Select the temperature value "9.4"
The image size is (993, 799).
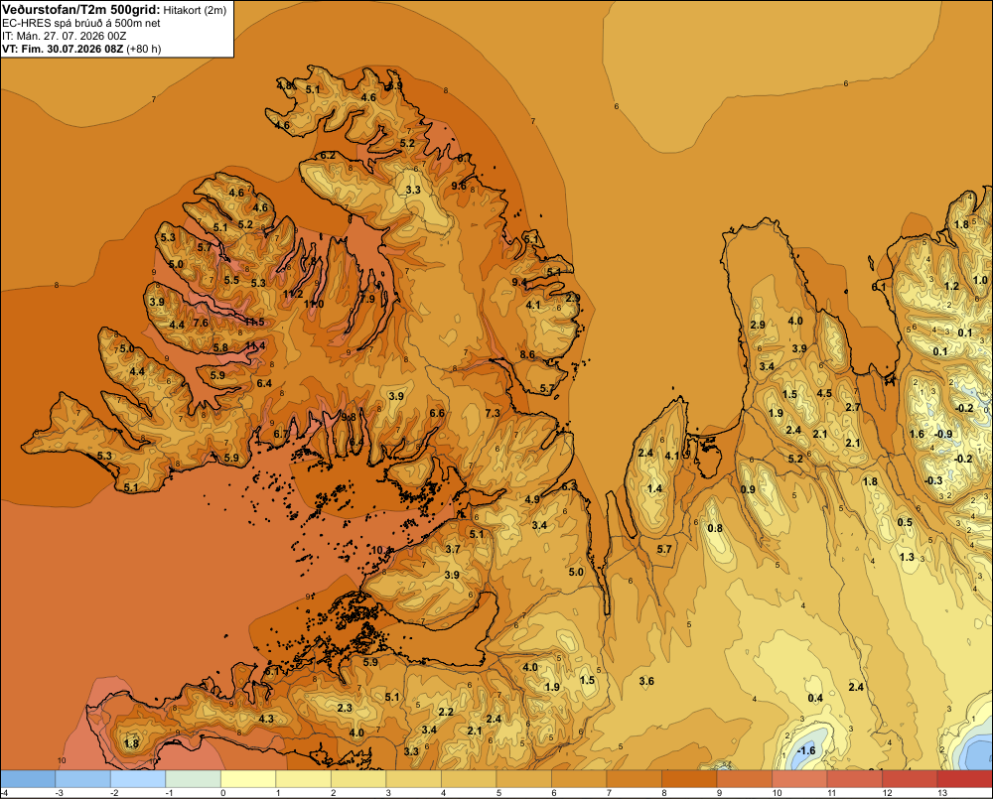519,282
